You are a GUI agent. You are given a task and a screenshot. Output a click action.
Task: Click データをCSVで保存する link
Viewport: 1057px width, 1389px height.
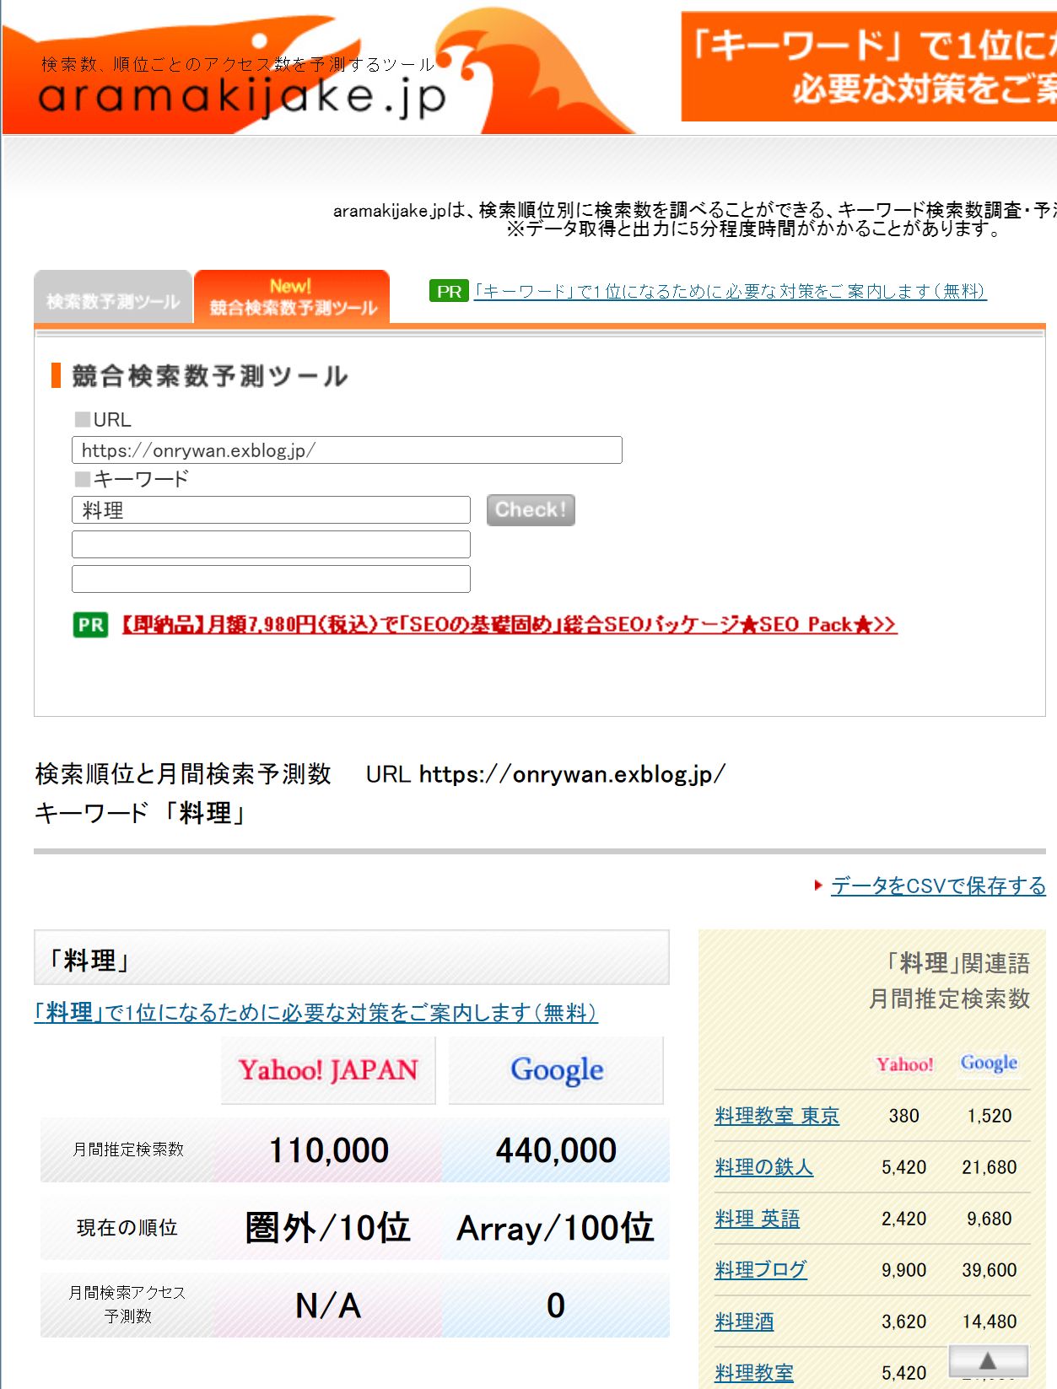938,886
